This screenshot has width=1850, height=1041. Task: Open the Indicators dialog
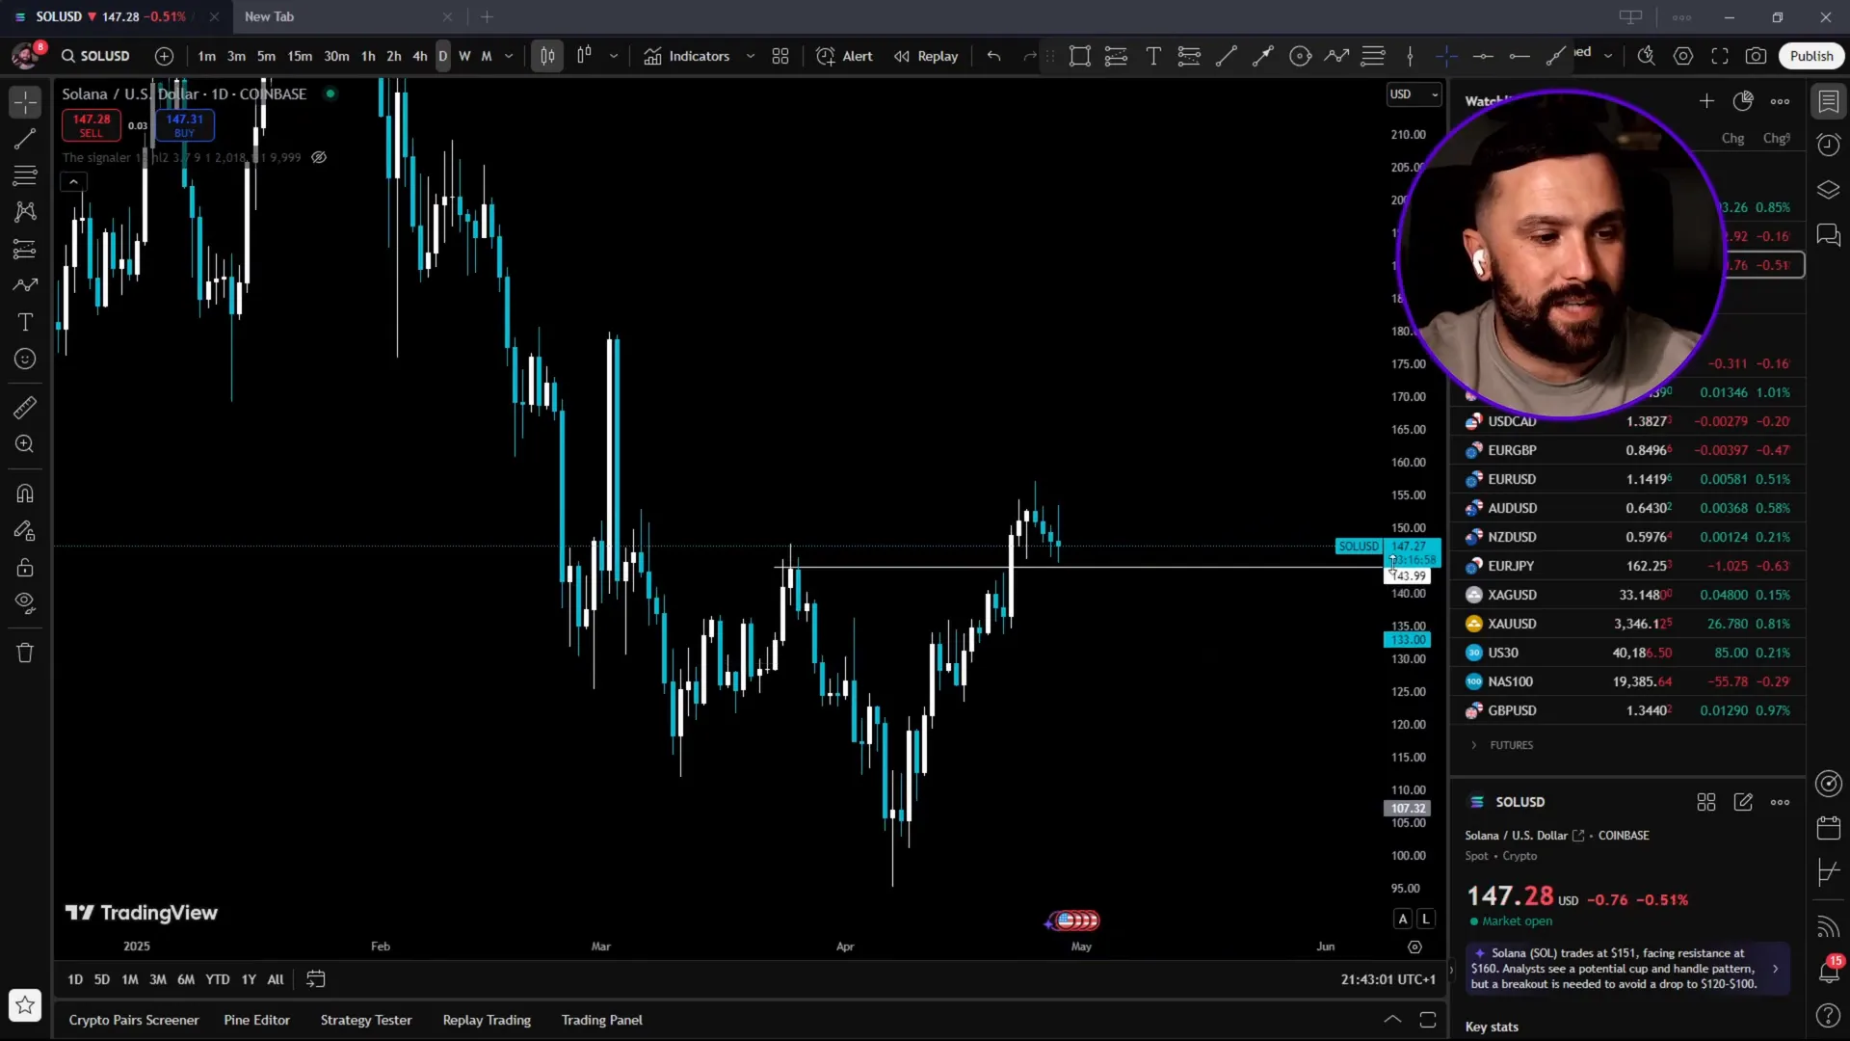pos(687,56)
